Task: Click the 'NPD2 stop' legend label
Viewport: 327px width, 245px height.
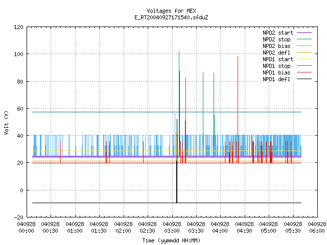Action: click(276, 39)
